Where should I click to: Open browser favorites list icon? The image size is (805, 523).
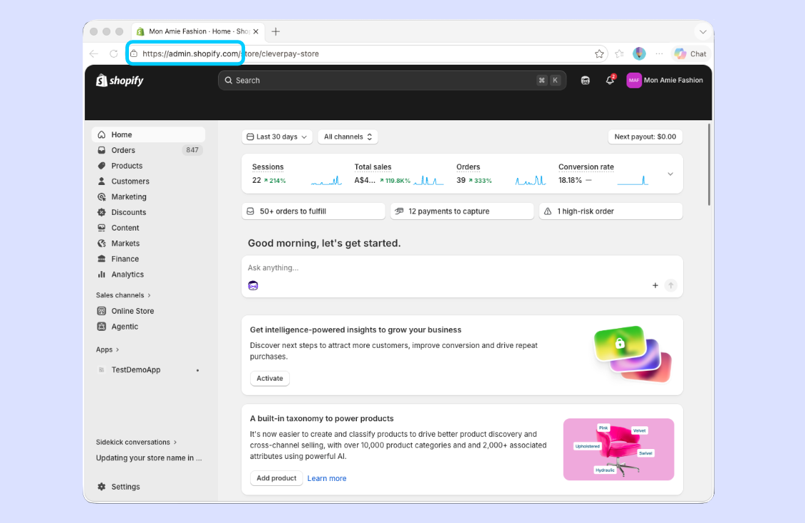(620, 54)
